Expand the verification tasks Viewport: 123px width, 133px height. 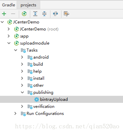(22, 107)
